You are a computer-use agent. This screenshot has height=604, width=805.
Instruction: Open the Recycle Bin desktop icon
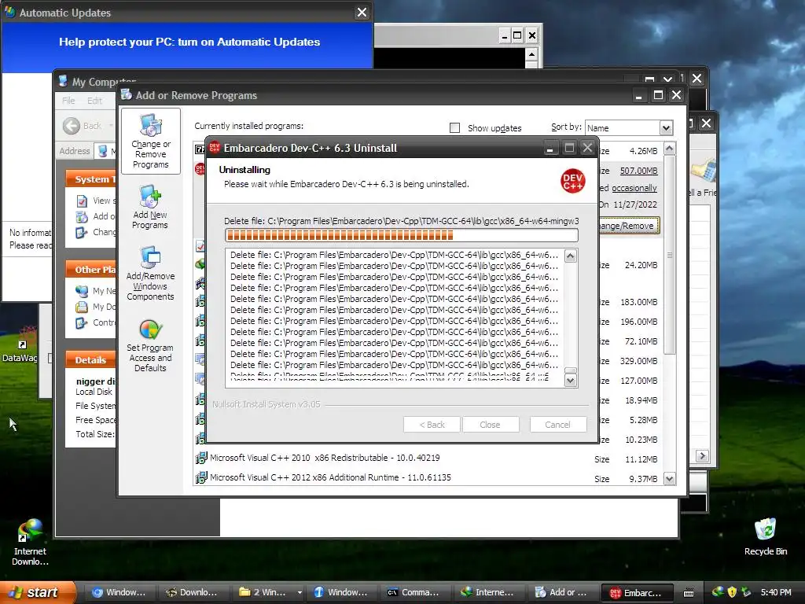point(766,536)
